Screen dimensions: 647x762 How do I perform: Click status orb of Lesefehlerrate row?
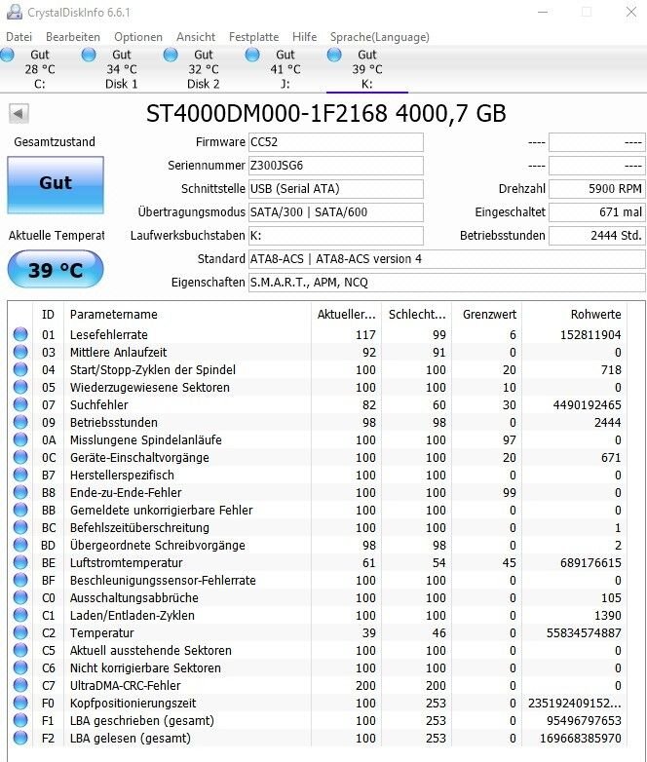pos(20,334)
